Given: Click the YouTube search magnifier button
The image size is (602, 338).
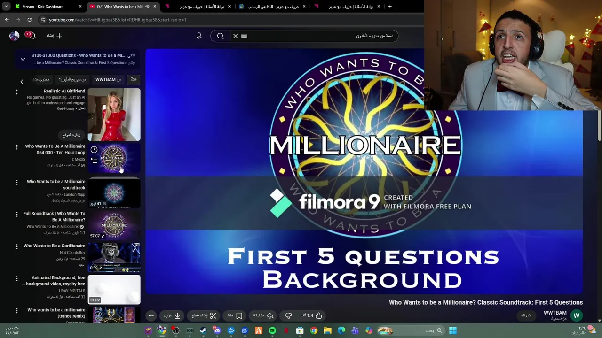Looking at the screenshot, I should click(x=220, y=36).
